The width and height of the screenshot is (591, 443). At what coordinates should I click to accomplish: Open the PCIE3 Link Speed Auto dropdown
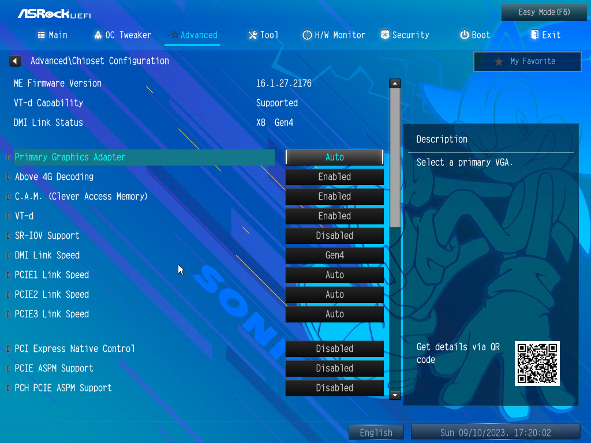(x=334, y=314)
